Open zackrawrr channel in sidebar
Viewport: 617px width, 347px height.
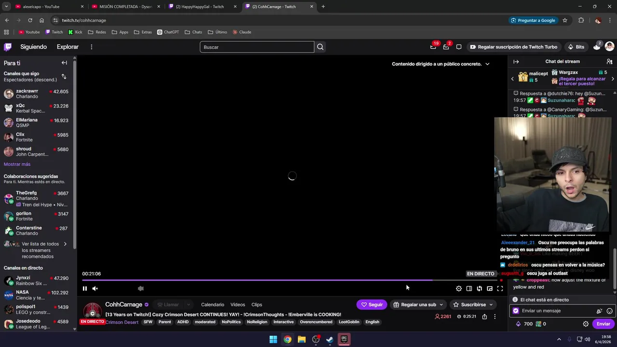(x=37, y=94)
